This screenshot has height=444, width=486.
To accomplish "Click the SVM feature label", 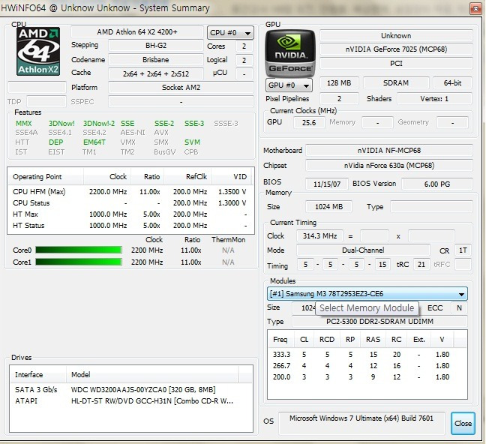I will pos(192,142).
